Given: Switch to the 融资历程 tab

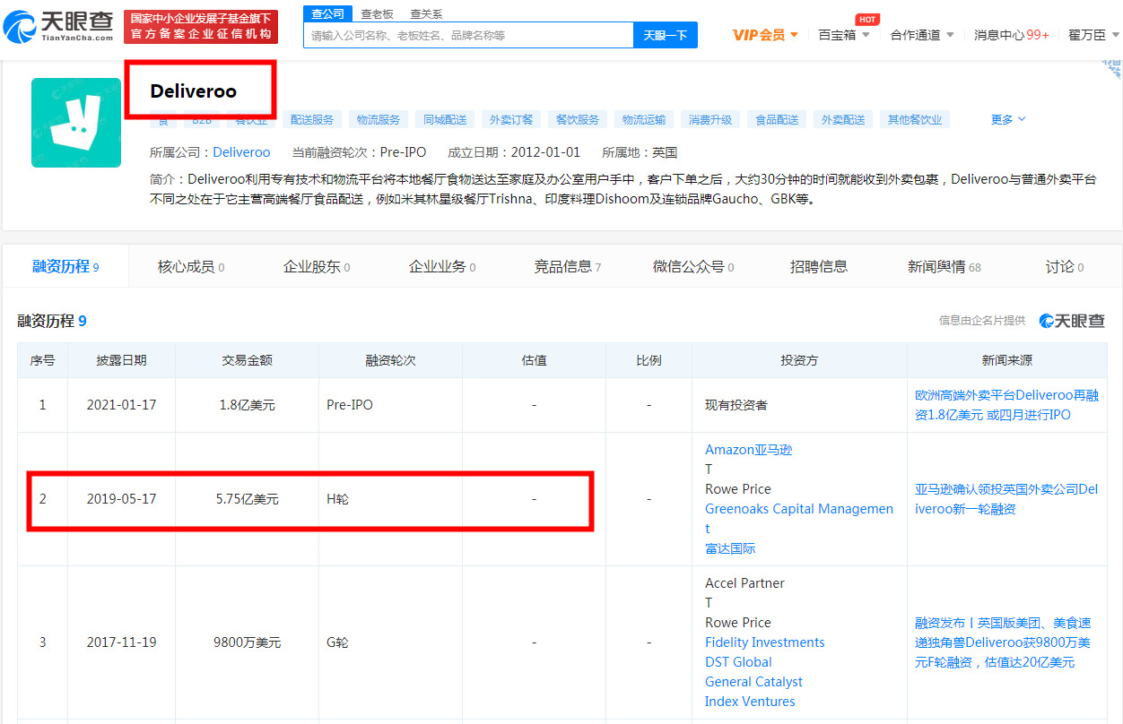Looking at the screenshot, I should click(65, 266).
